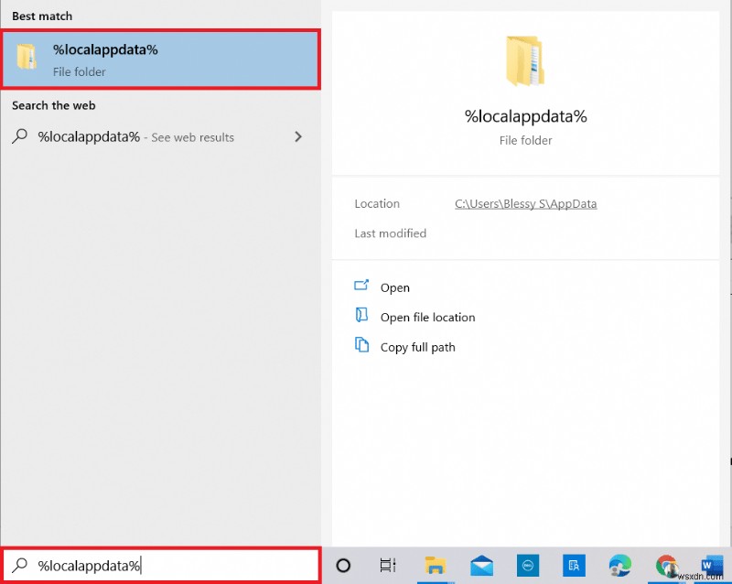732x584 pixels.
Task: Launch File Explorer from taskbar
Action: (436, 565)
